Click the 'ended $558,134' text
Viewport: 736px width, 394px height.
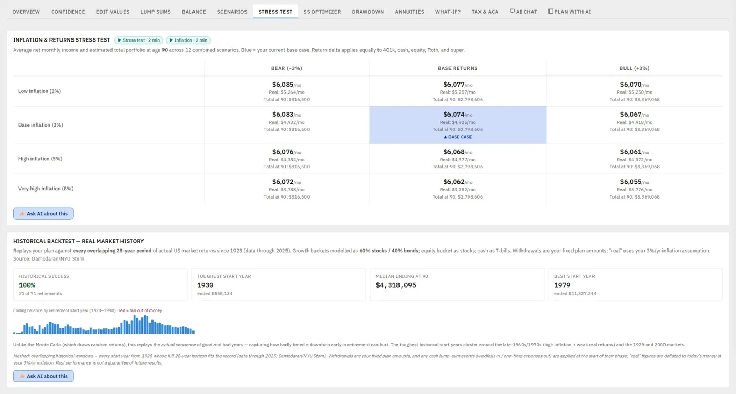pos(214,293)
